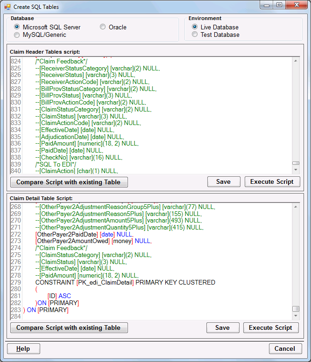The image size is (311, 362).
Task: Switch to Test Database environment
Action: (195, 35)
